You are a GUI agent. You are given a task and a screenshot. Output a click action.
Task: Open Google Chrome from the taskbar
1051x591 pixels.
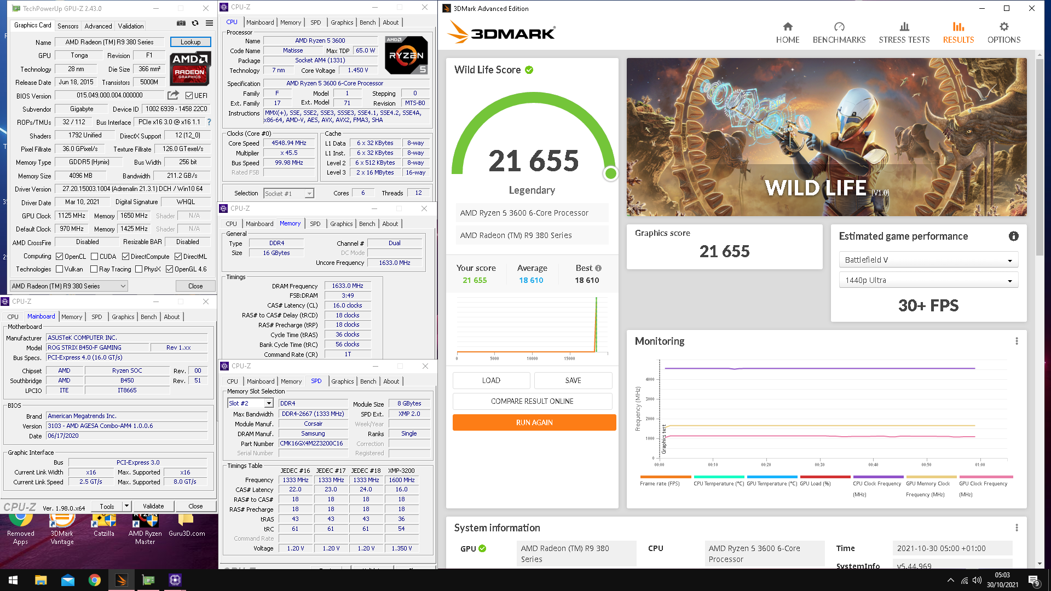[95, 580]
